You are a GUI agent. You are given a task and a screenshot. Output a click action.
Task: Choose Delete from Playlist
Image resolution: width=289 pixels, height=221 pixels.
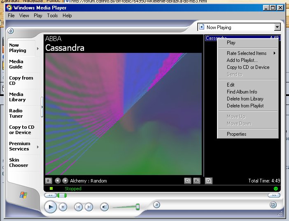(248, 106)
